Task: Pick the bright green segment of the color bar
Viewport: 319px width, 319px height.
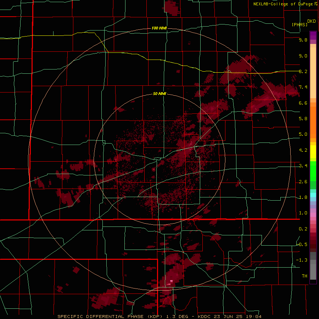Action: (x=313, y=171)
